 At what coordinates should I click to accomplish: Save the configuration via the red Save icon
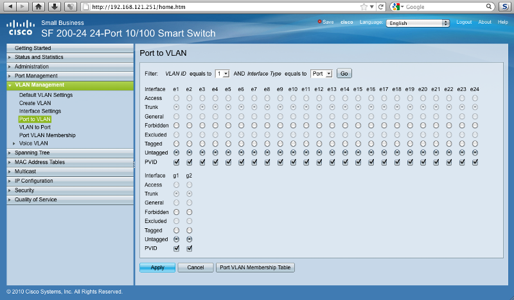(319, 22)
